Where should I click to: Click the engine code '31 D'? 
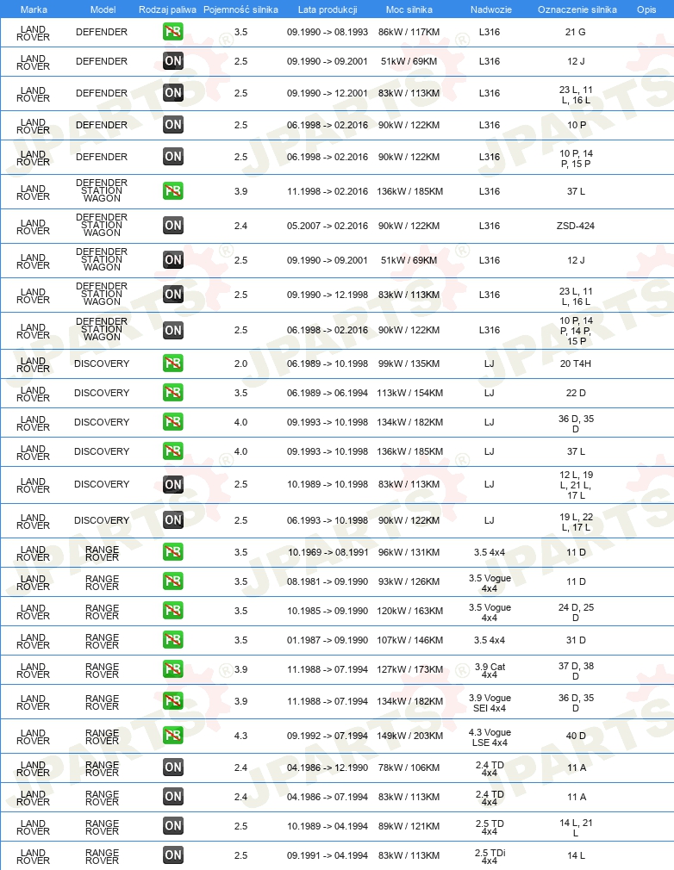tap(575, 640)
